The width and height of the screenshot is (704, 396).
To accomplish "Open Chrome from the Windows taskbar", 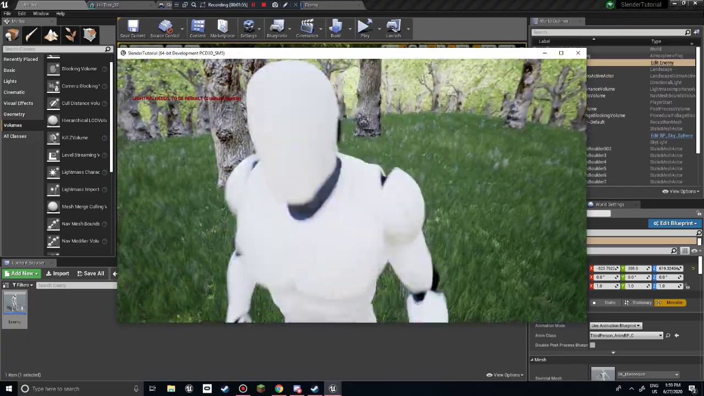I will 279,389.
